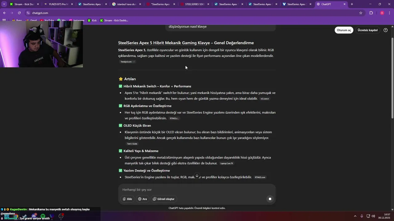Open the RTINGS.com chip after Yazılım Desteği
Viewport: 394px width, 221px height.
260,177
